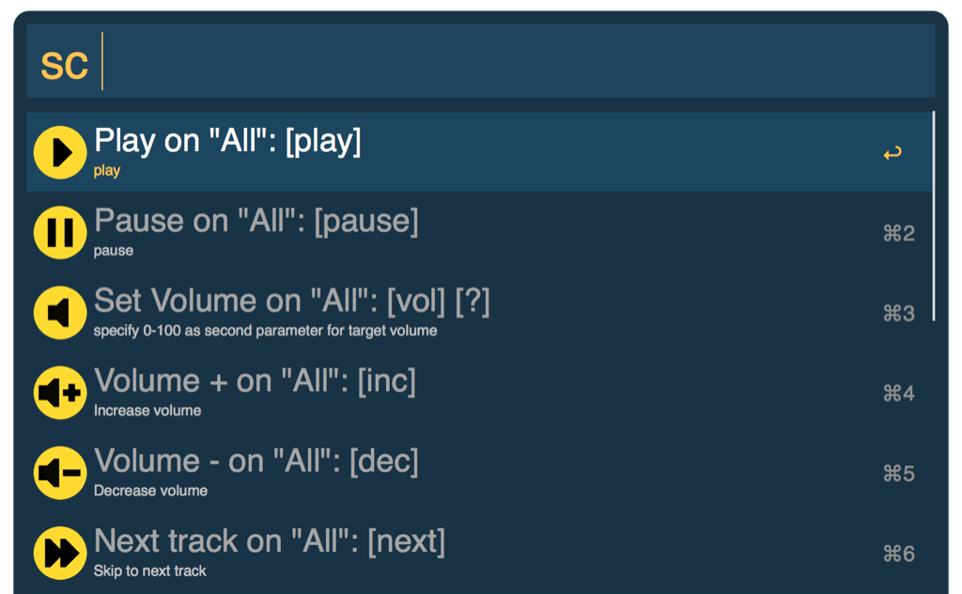Image resolution: width=962 pixels, height=594 pixels.
Task: Click the Set Volume speaker icon
Action: click(x=60, y=313)
